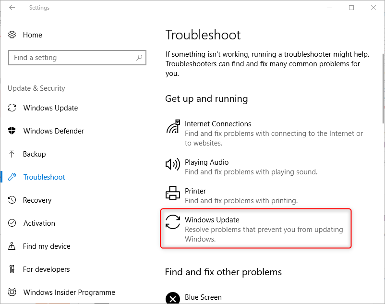Open the Recovery settings page

[x=37, y=200]
